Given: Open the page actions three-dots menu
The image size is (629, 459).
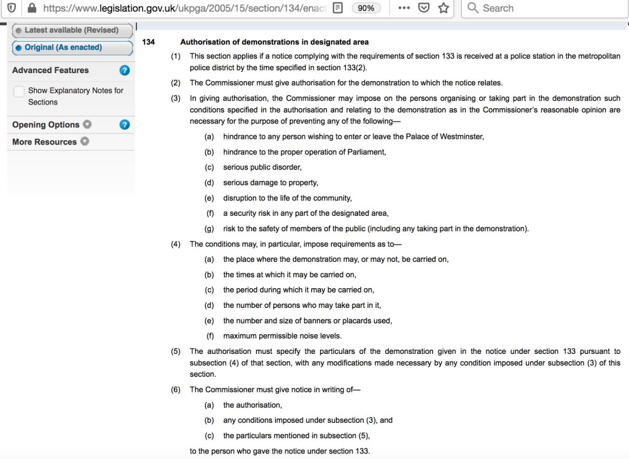Looking at the screenshot, I should pyautogui.click(x=404, y=8).
